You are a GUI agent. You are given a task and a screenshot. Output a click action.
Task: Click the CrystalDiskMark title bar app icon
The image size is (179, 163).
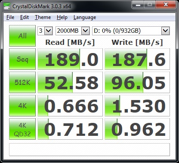(x=7, y=6)
